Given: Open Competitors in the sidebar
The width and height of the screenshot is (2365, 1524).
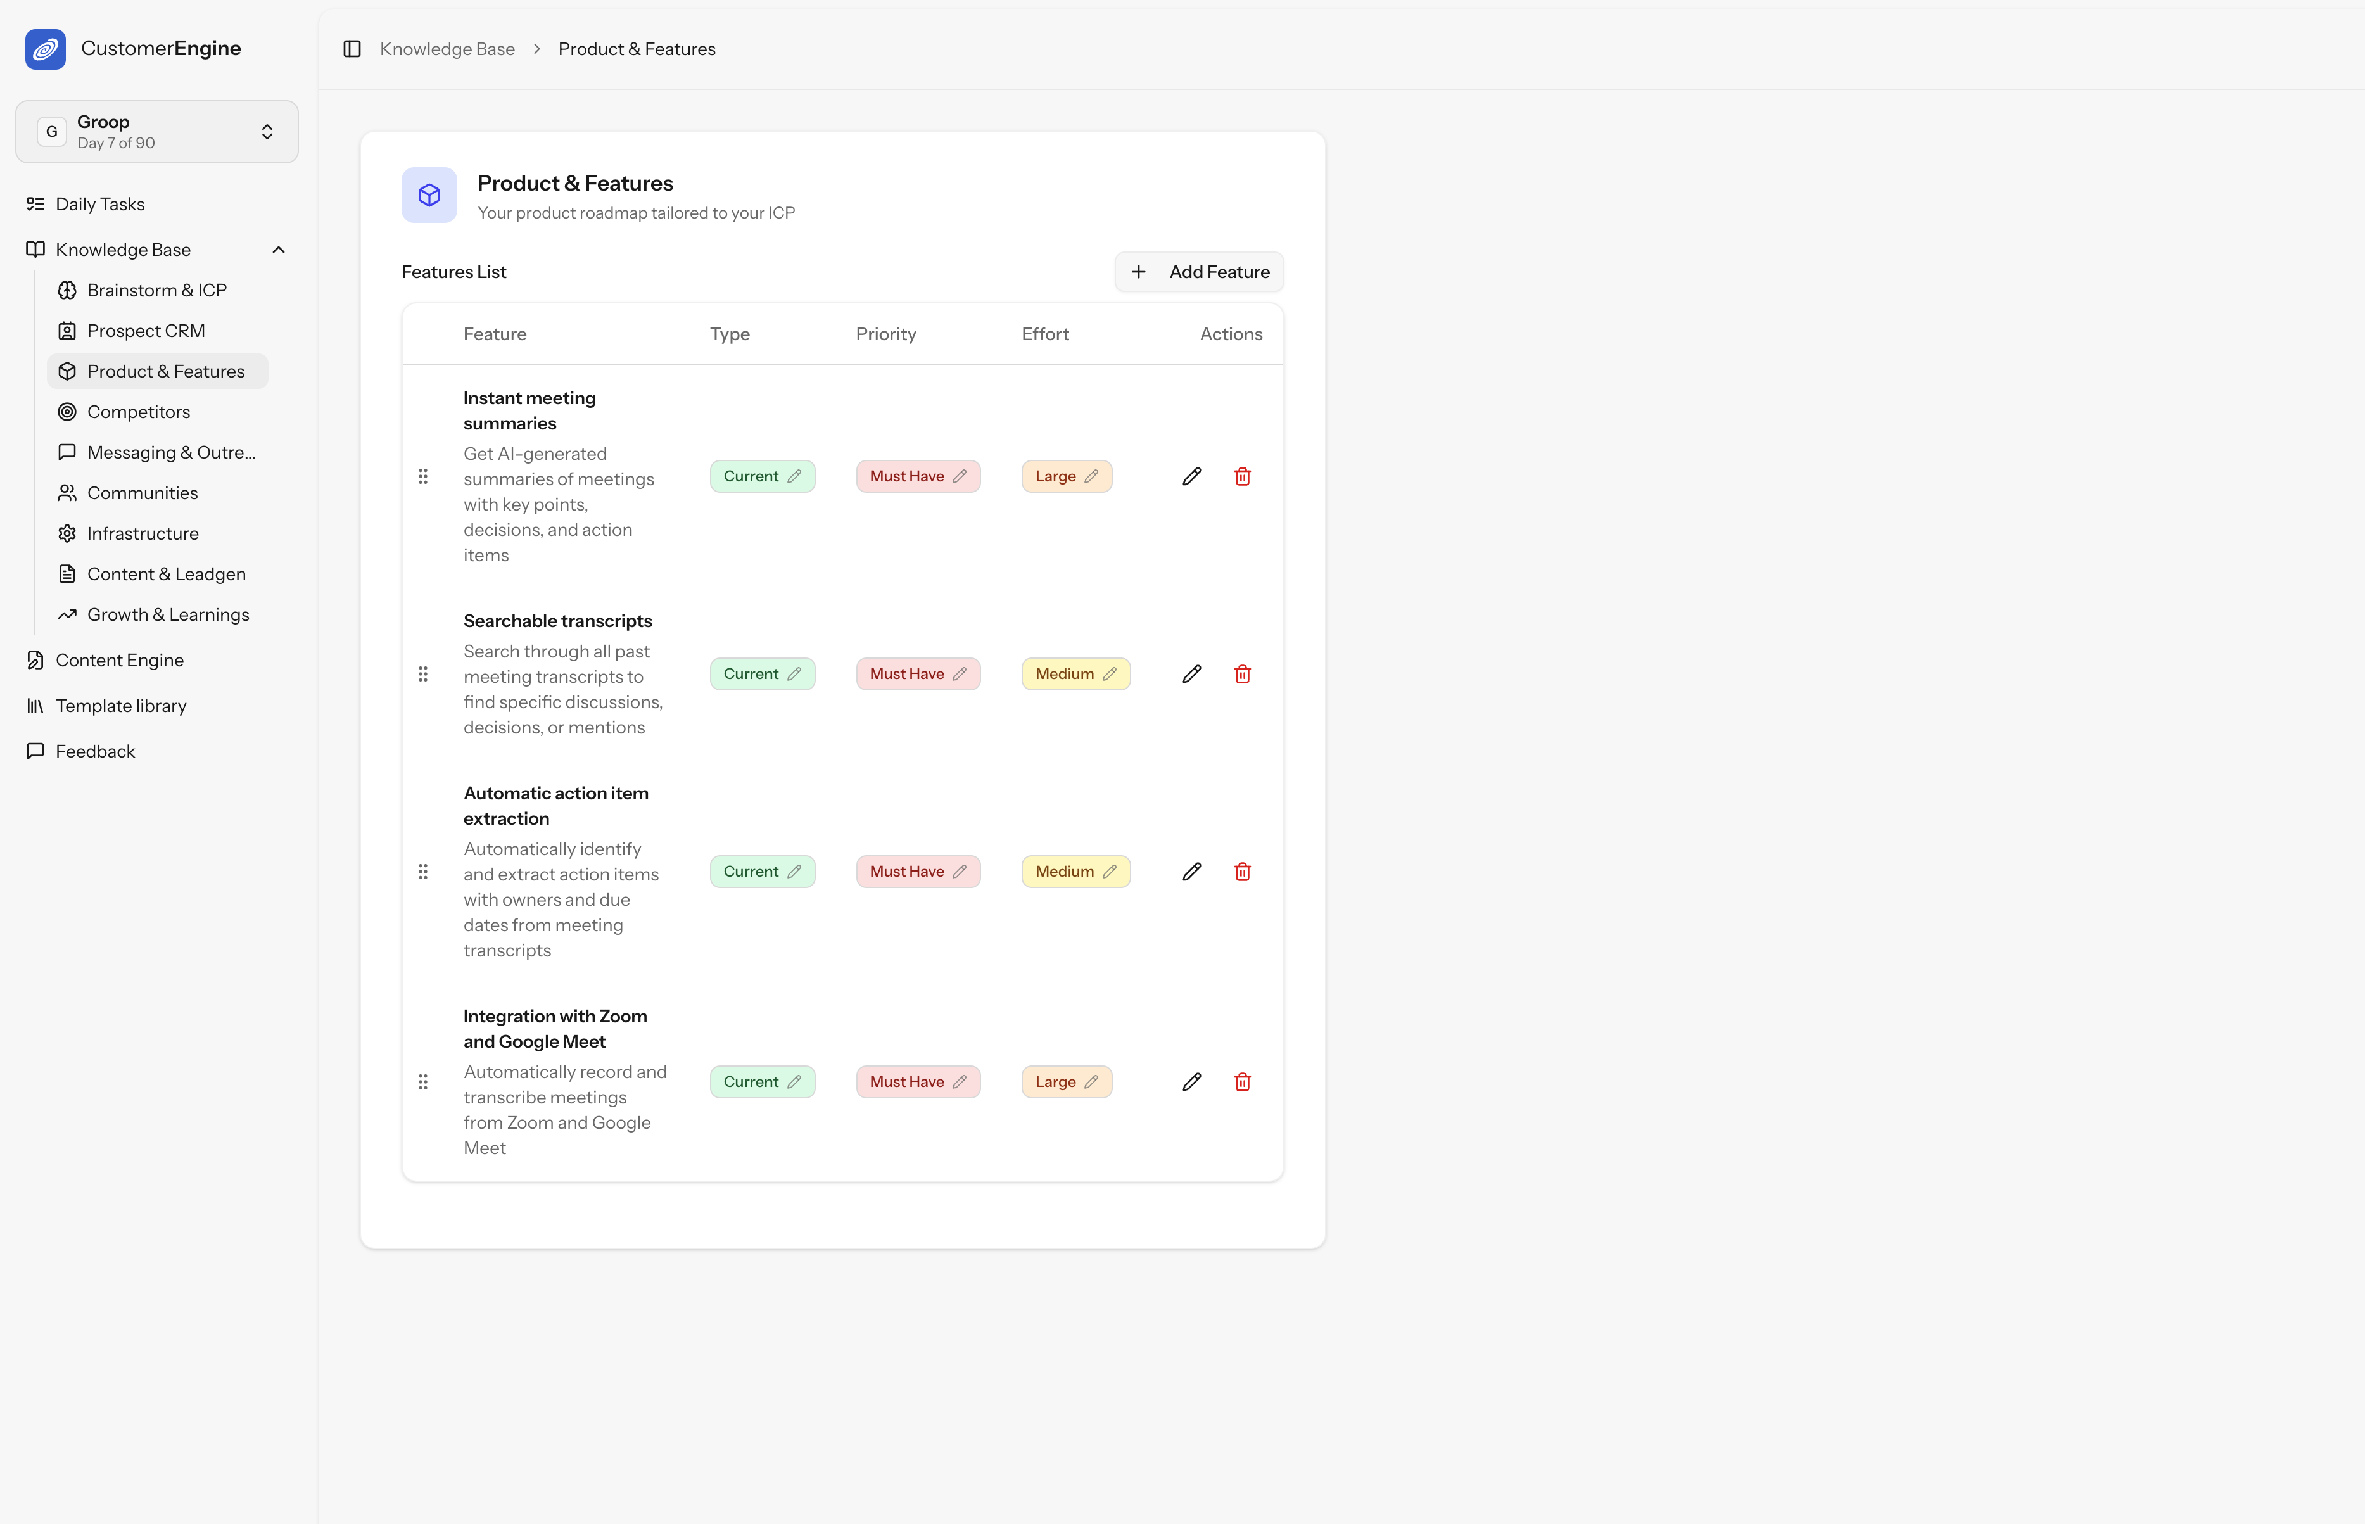Looking at the screenshot, I should 137,412.
